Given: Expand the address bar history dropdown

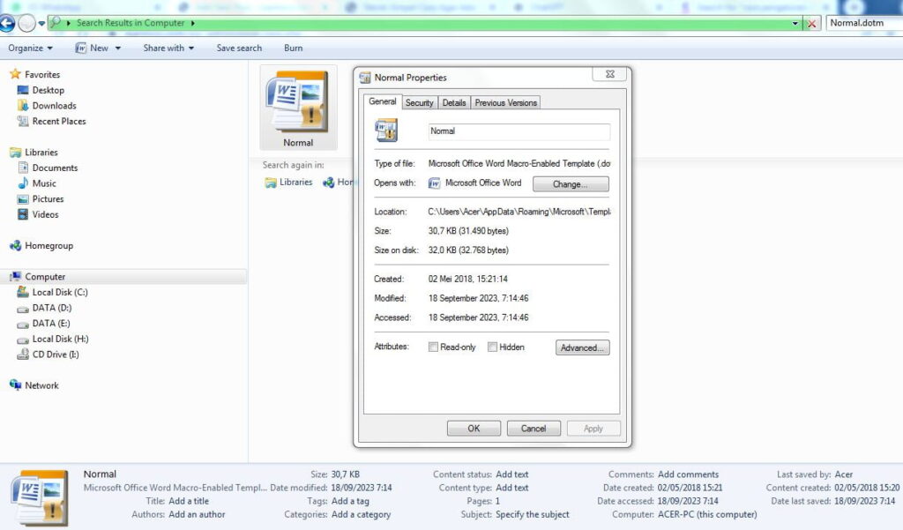Looking at the screenshot, I should (x=795, y=24).
